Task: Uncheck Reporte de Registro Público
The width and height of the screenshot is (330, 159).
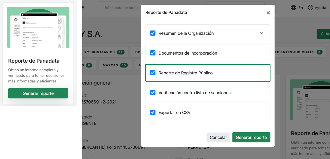Action: point(153,73)
